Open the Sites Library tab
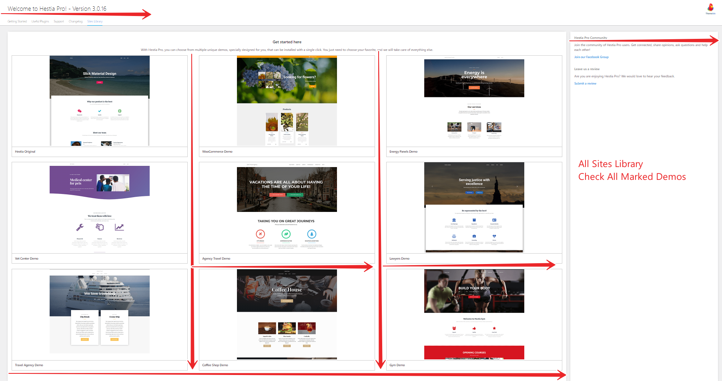 (x=95, y=21)
